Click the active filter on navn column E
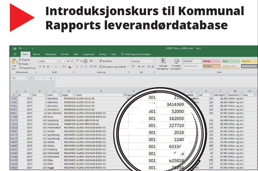This screenshot has height=171, width=258. 125,95
